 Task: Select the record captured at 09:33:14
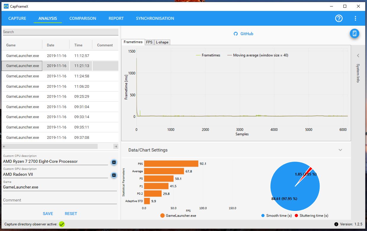[x=60, y=117]
